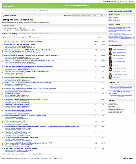Toggle star under 'Will the Win7 beta' thread
The height and width of the screenshot is (164, 136).
click(x=3, y=68)
